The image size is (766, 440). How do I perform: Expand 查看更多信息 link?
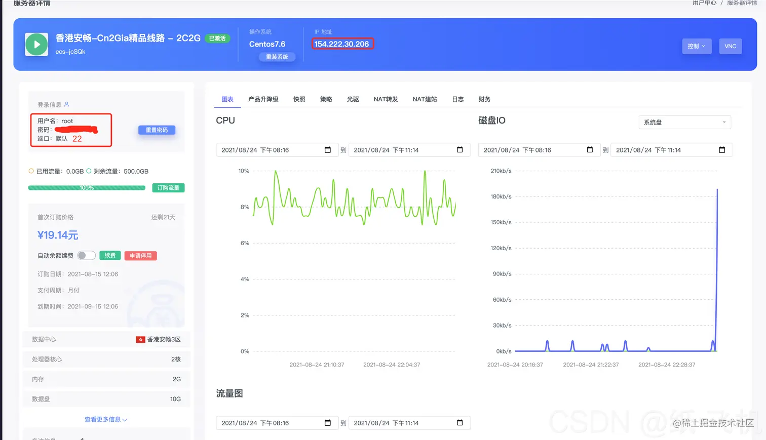click(106, 419)
